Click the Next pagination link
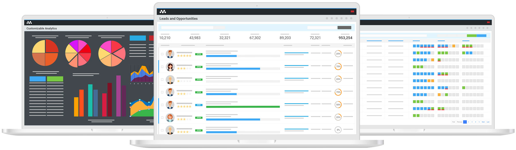This screenshot has width=516, height=150. coord(483,122)
